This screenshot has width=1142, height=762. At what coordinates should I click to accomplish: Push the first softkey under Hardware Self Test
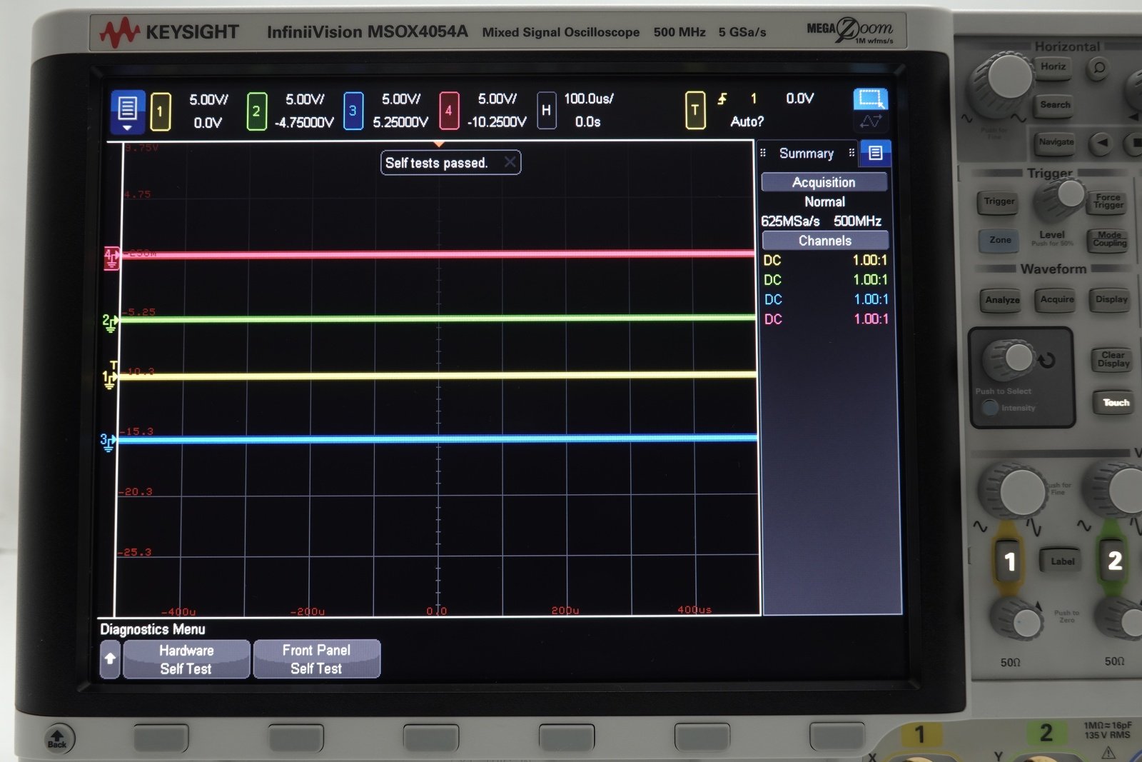161,738
